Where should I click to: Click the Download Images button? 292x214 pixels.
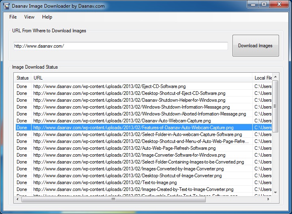click(x=256, y=46)
